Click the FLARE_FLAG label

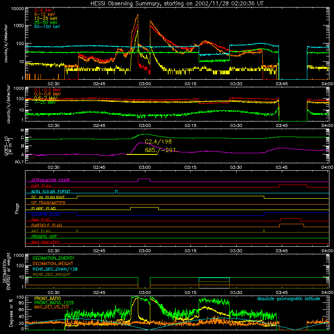(43, 208)
